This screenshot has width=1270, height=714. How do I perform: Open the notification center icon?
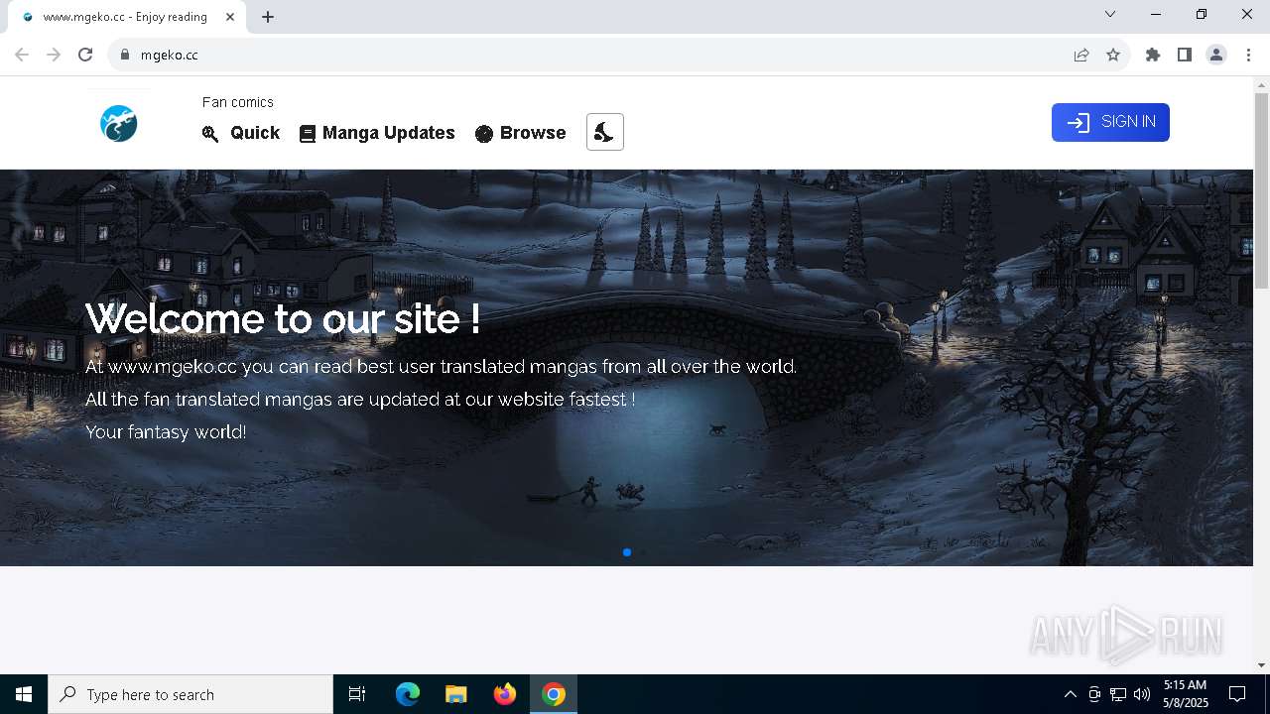pyautogui.click(x=1237, y=694)
